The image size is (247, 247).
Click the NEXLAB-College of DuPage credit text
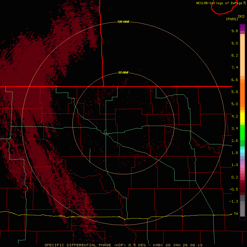219,3
